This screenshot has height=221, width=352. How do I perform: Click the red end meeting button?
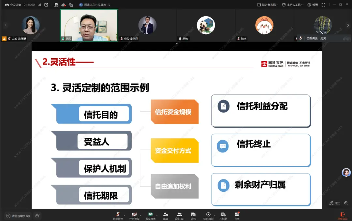click(x=342, y=215)
